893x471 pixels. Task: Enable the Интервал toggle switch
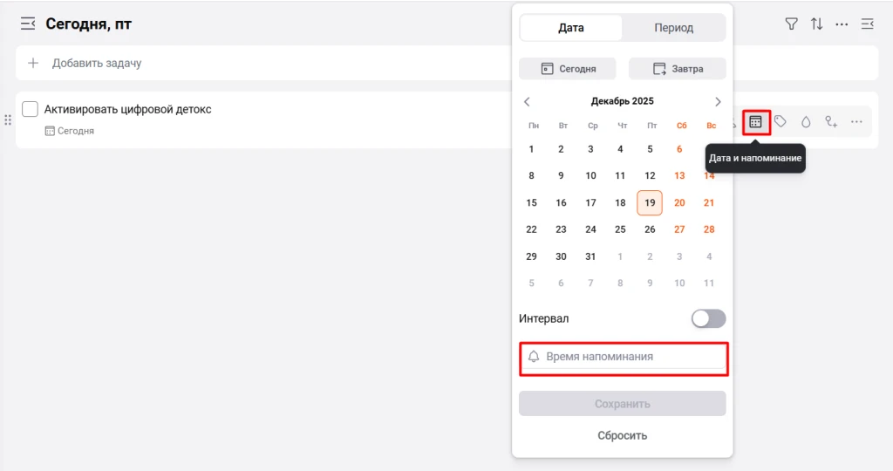coord(708,319)
